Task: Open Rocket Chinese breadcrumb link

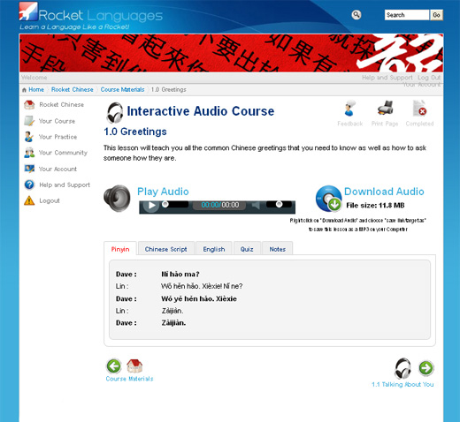Action: coord(73,89)
